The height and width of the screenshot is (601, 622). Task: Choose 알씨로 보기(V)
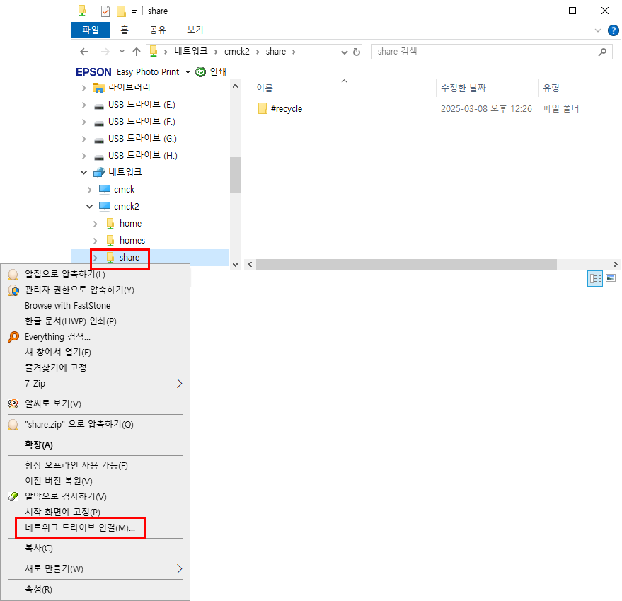point(96,404)
